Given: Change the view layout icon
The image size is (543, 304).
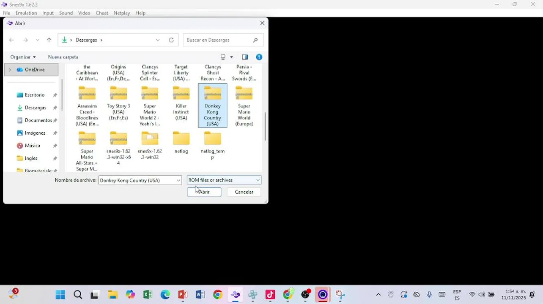Looking at the screenshot, I should [223, 57].
